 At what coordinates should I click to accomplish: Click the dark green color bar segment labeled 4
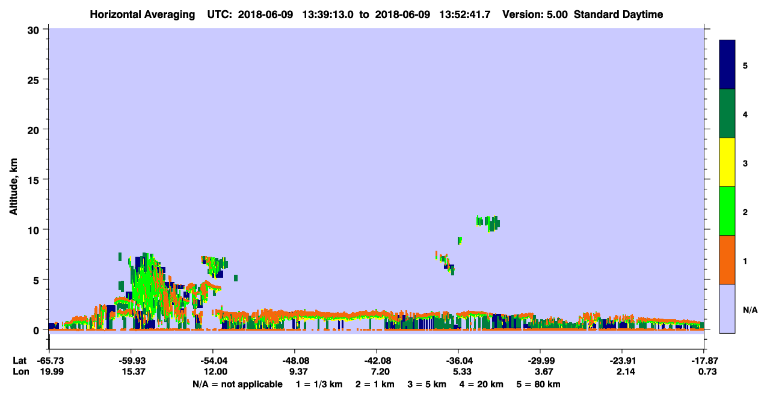tap(727, 114)
